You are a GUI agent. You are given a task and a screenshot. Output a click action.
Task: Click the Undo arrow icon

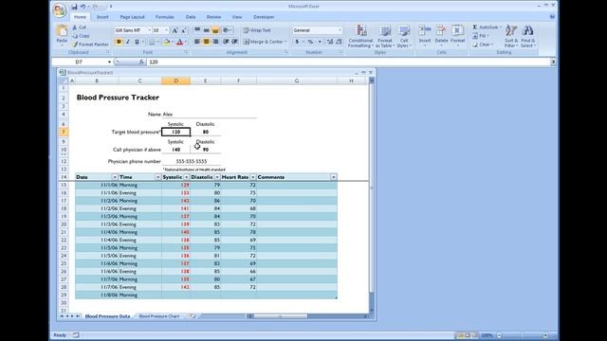click(83, 7)
